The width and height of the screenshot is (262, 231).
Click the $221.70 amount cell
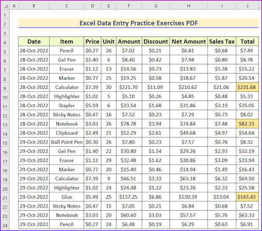pos(129,87)
